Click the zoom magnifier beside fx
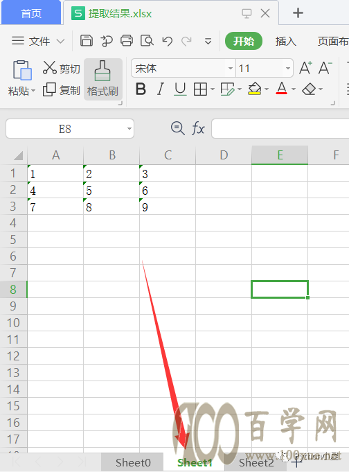 pyautogui.click(x=177, y=128)
